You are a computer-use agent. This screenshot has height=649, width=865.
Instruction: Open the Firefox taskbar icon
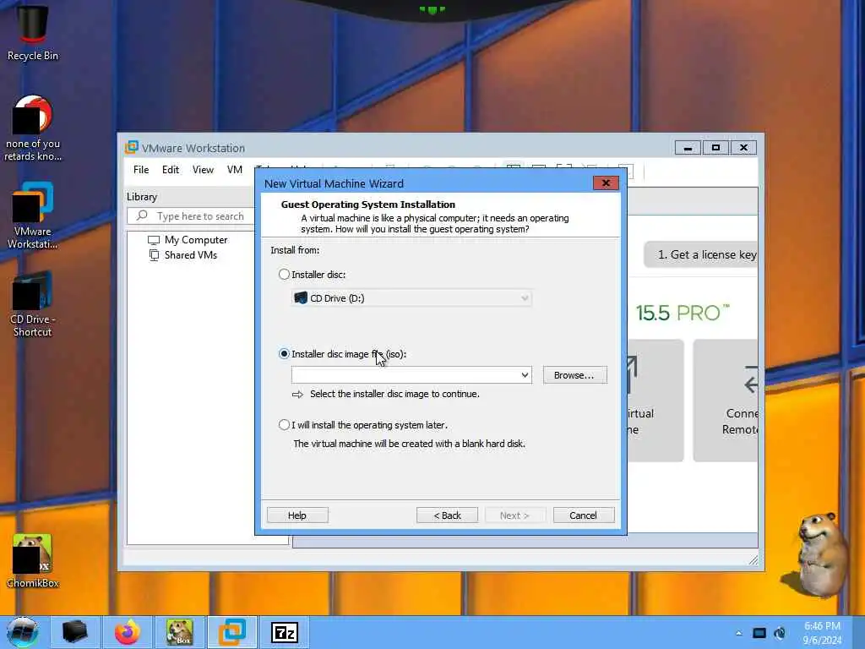click(x=128, y=632)
